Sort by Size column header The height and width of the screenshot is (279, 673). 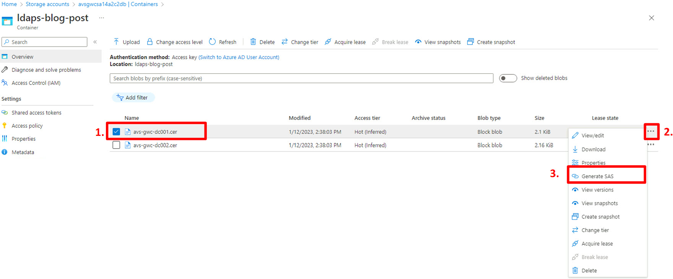click(x=539, y=118)
